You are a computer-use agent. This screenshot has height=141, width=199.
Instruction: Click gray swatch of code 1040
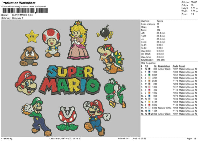tap(149, 99)
